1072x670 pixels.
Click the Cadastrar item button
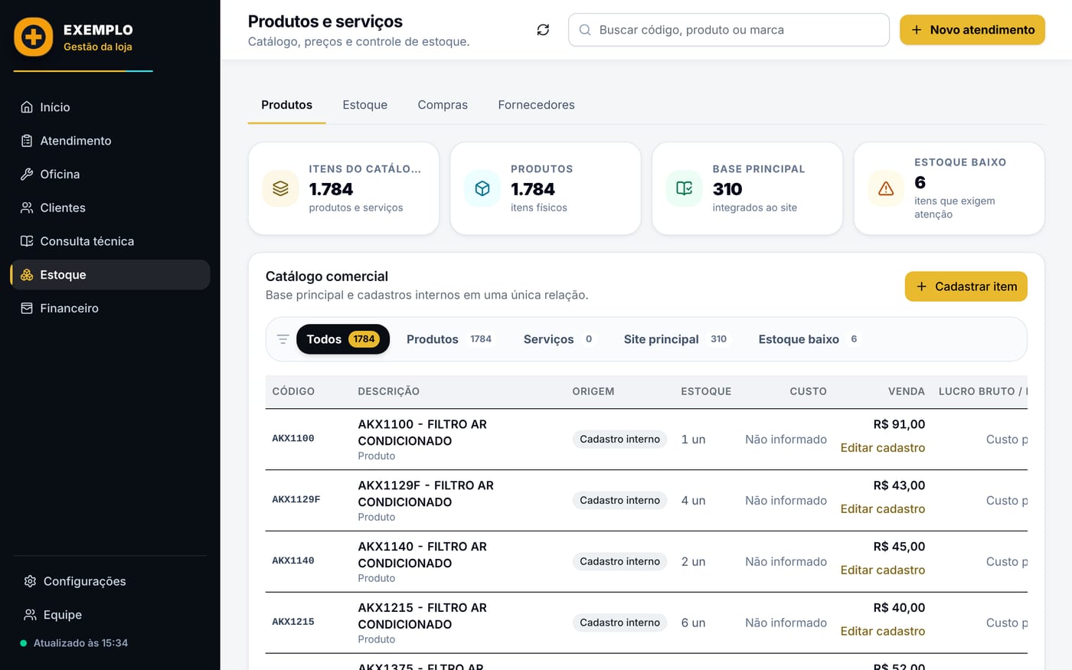[966, 286]
